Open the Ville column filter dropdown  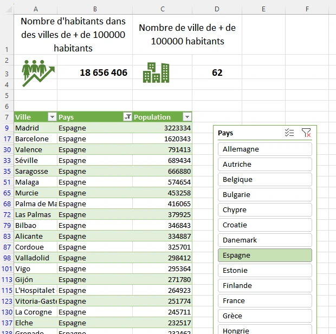(x=52, y=117)
